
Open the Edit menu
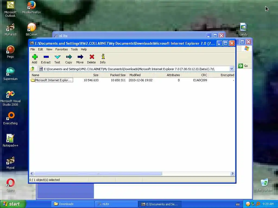(40, 49)
